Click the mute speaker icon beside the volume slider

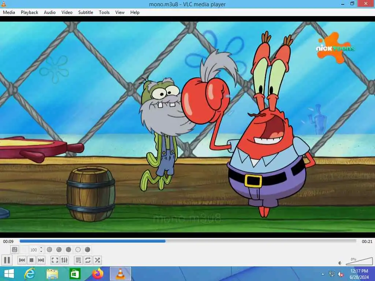(x=340, y=263)
